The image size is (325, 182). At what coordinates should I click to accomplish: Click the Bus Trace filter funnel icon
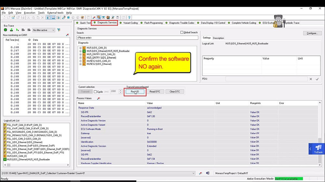58,30
